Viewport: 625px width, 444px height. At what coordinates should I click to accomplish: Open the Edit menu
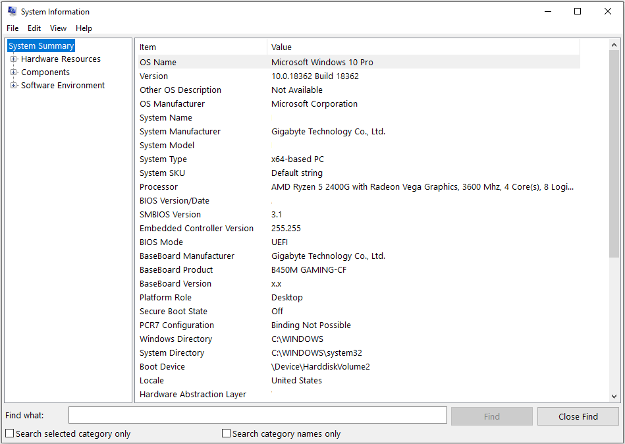[34, 28]
